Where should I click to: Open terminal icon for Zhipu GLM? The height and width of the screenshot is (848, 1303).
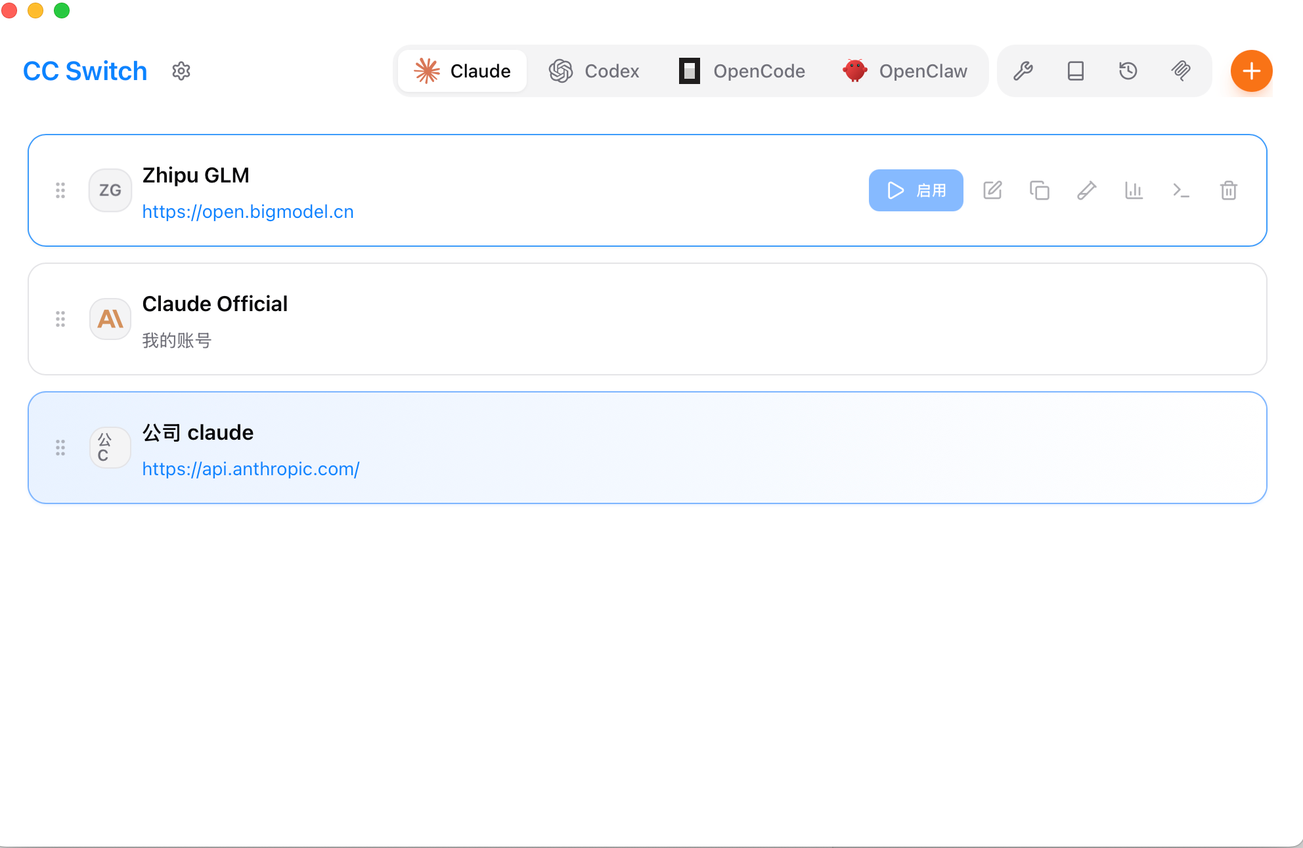[x=1182, y=190]
